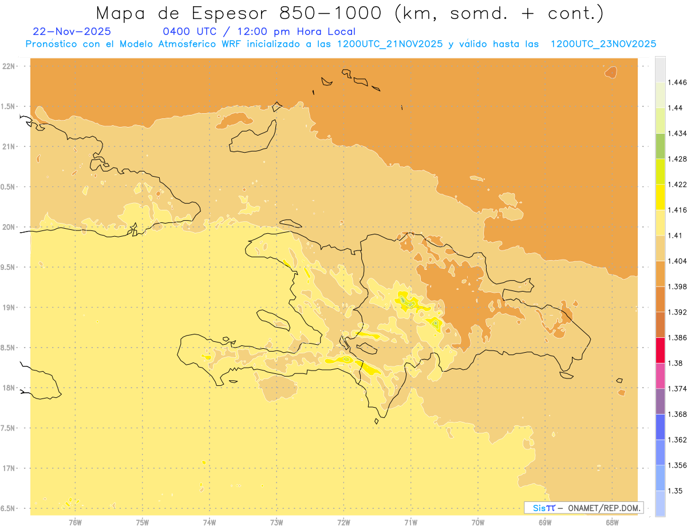This screenshot has width=687, height=530.
Task: Click the legend value 1.404
Action: (x=677, y=261)
